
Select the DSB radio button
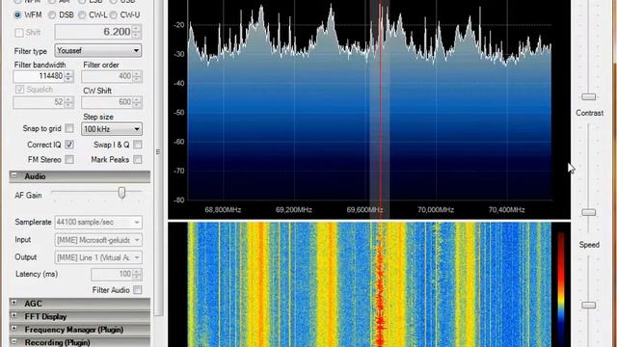coord(52,15)
